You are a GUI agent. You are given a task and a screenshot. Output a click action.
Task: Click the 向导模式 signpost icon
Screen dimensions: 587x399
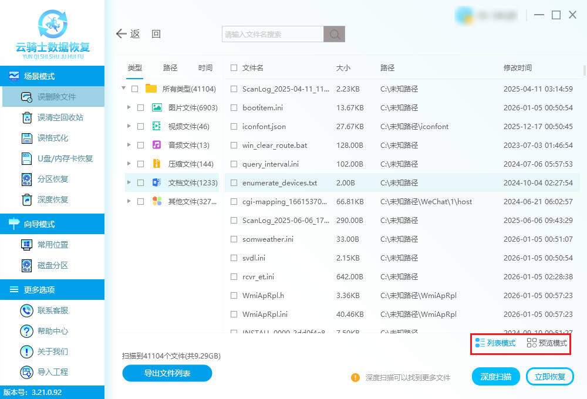[x=14, y=224]
